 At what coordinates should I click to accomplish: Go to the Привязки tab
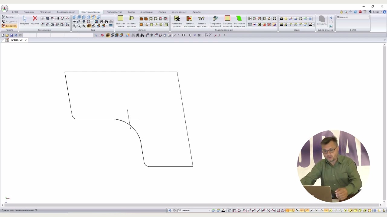[x=29, y=12]
